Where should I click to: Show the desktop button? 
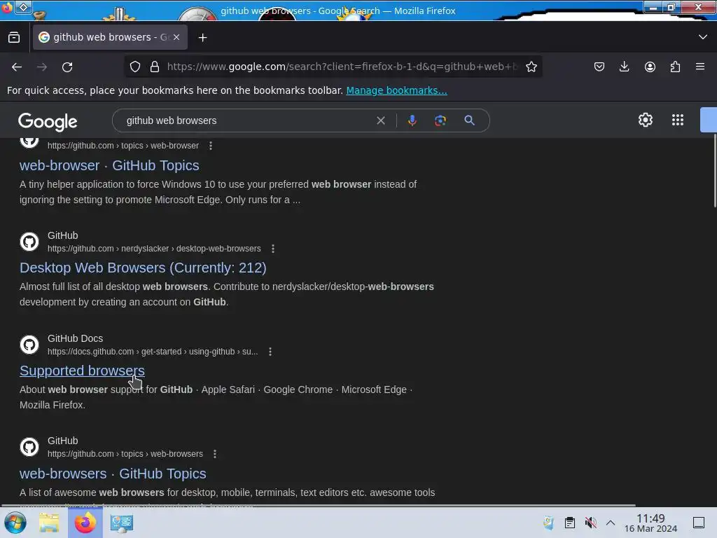click(699, 523)
